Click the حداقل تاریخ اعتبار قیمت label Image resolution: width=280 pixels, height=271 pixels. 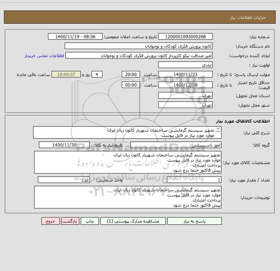point(254,85)
